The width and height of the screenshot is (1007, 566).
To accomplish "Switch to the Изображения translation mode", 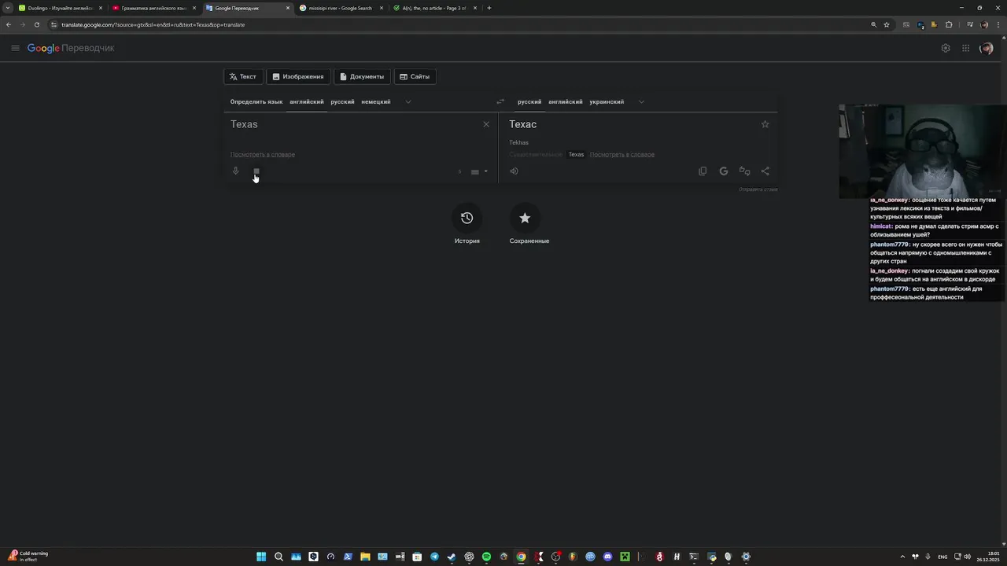I will [298, 76].
